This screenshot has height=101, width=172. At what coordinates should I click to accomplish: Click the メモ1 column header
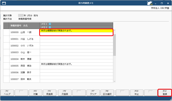76,24
